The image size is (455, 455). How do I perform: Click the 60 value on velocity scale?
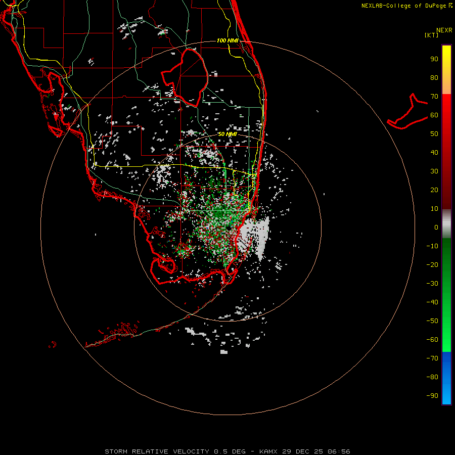point(434,115)
